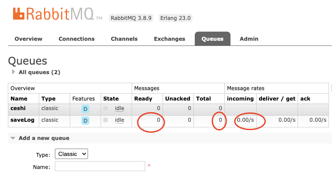Open the Overview tab

(28, 39)
